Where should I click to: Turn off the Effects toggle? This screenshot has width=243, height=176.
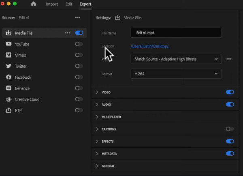[x=230, y=142]
